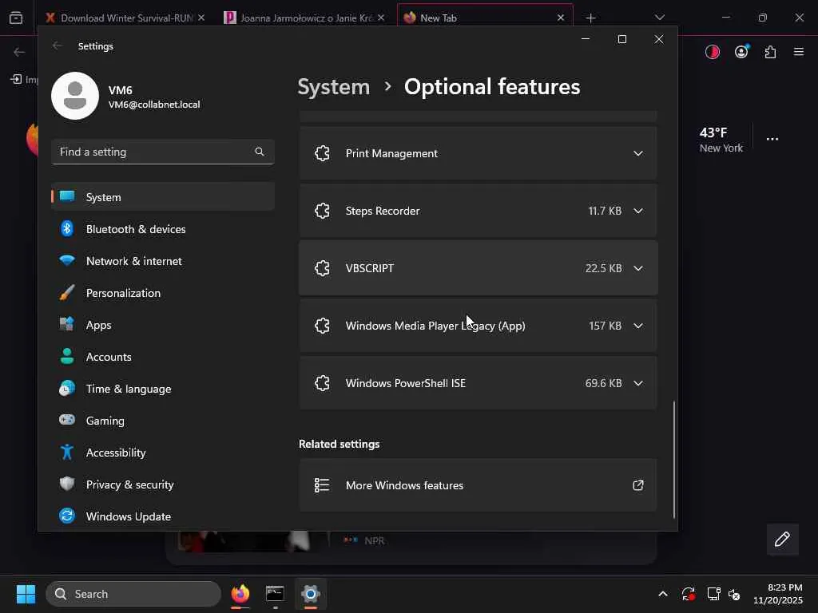The height and width of the screenshot is (613, 818).
Task: Go back with the Settings back arrow
Action: click(x=58, y=45)
